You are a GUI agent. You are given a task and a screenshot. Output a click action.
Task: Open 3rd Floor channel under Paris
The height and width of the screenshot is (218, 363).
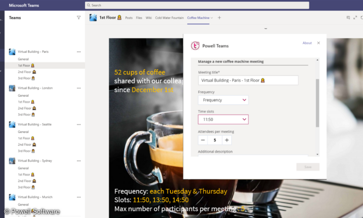[26, 78]
